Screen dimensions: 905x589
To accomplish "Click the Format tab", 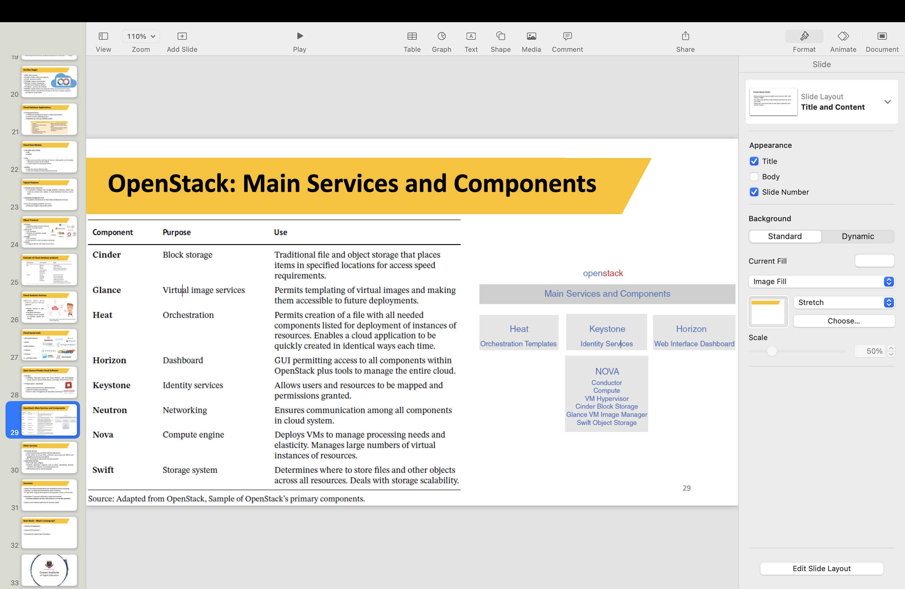I will (x=803, y=41).
